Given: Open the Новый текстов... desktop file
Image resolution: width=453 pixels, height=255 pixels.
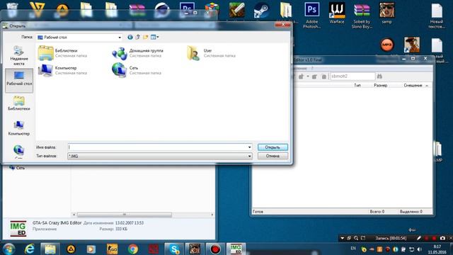Looking at the screenshot, I should click(x=437, y=16).
